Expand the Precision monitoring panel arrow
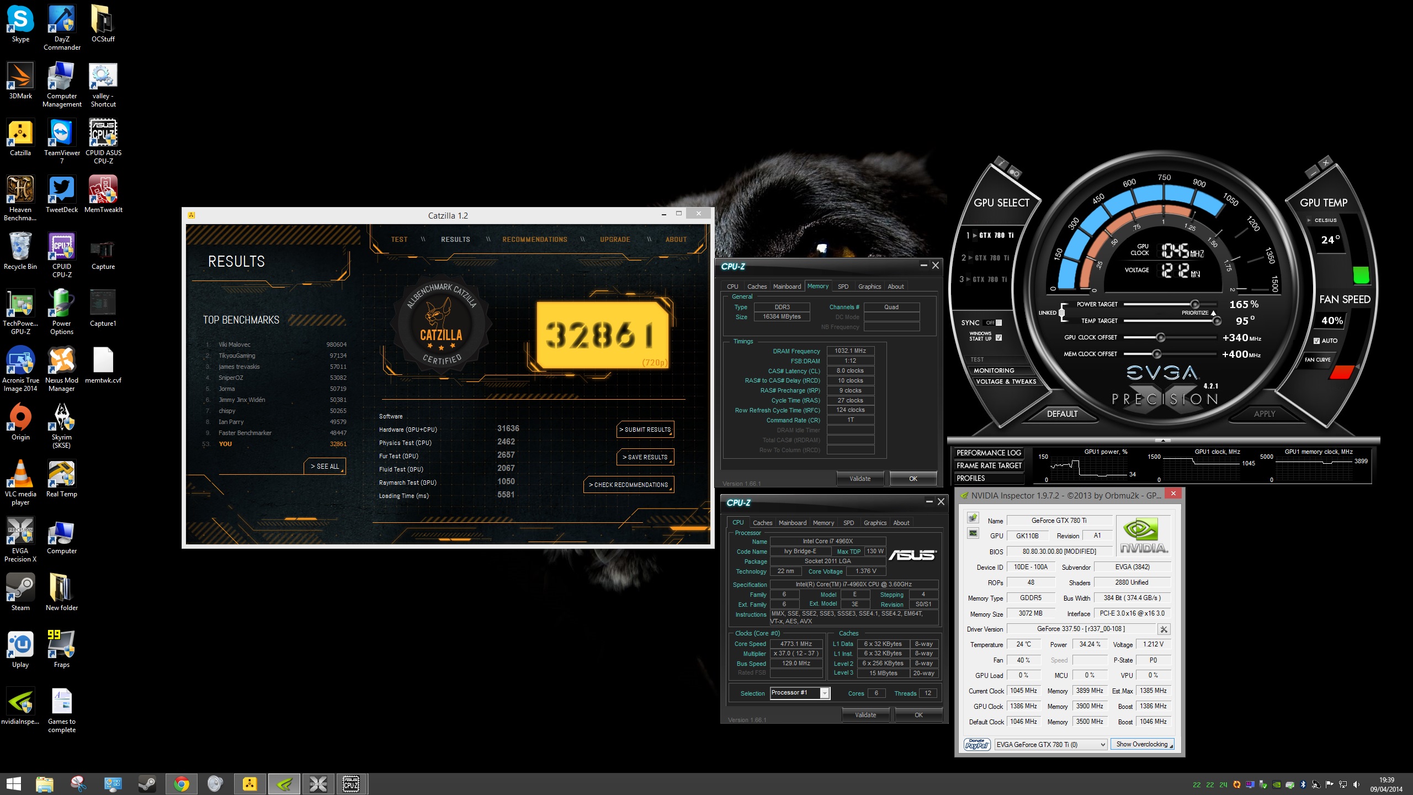Screen dimensions: 1413x795 click(x=1163, y=441)
